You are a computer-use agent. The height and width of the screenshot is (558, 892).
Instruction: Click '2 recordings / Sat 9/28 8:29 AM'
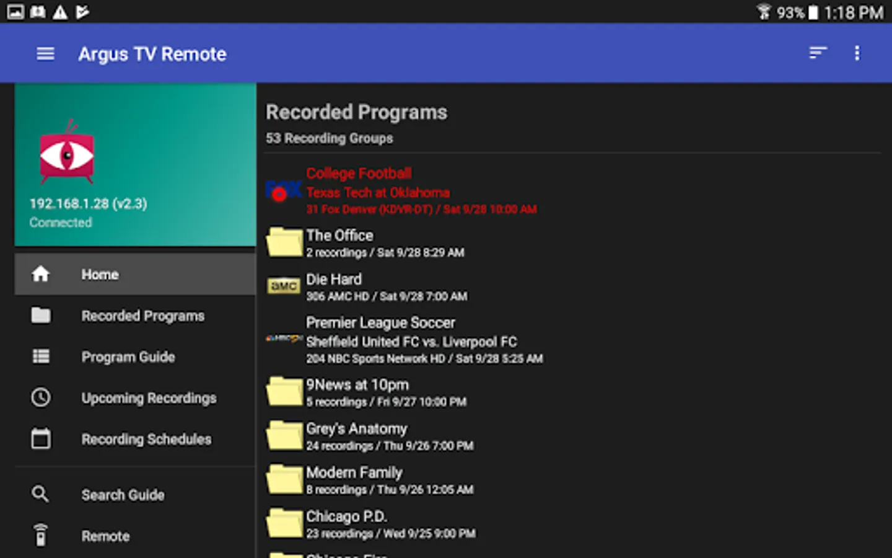[x=385, y=252]
